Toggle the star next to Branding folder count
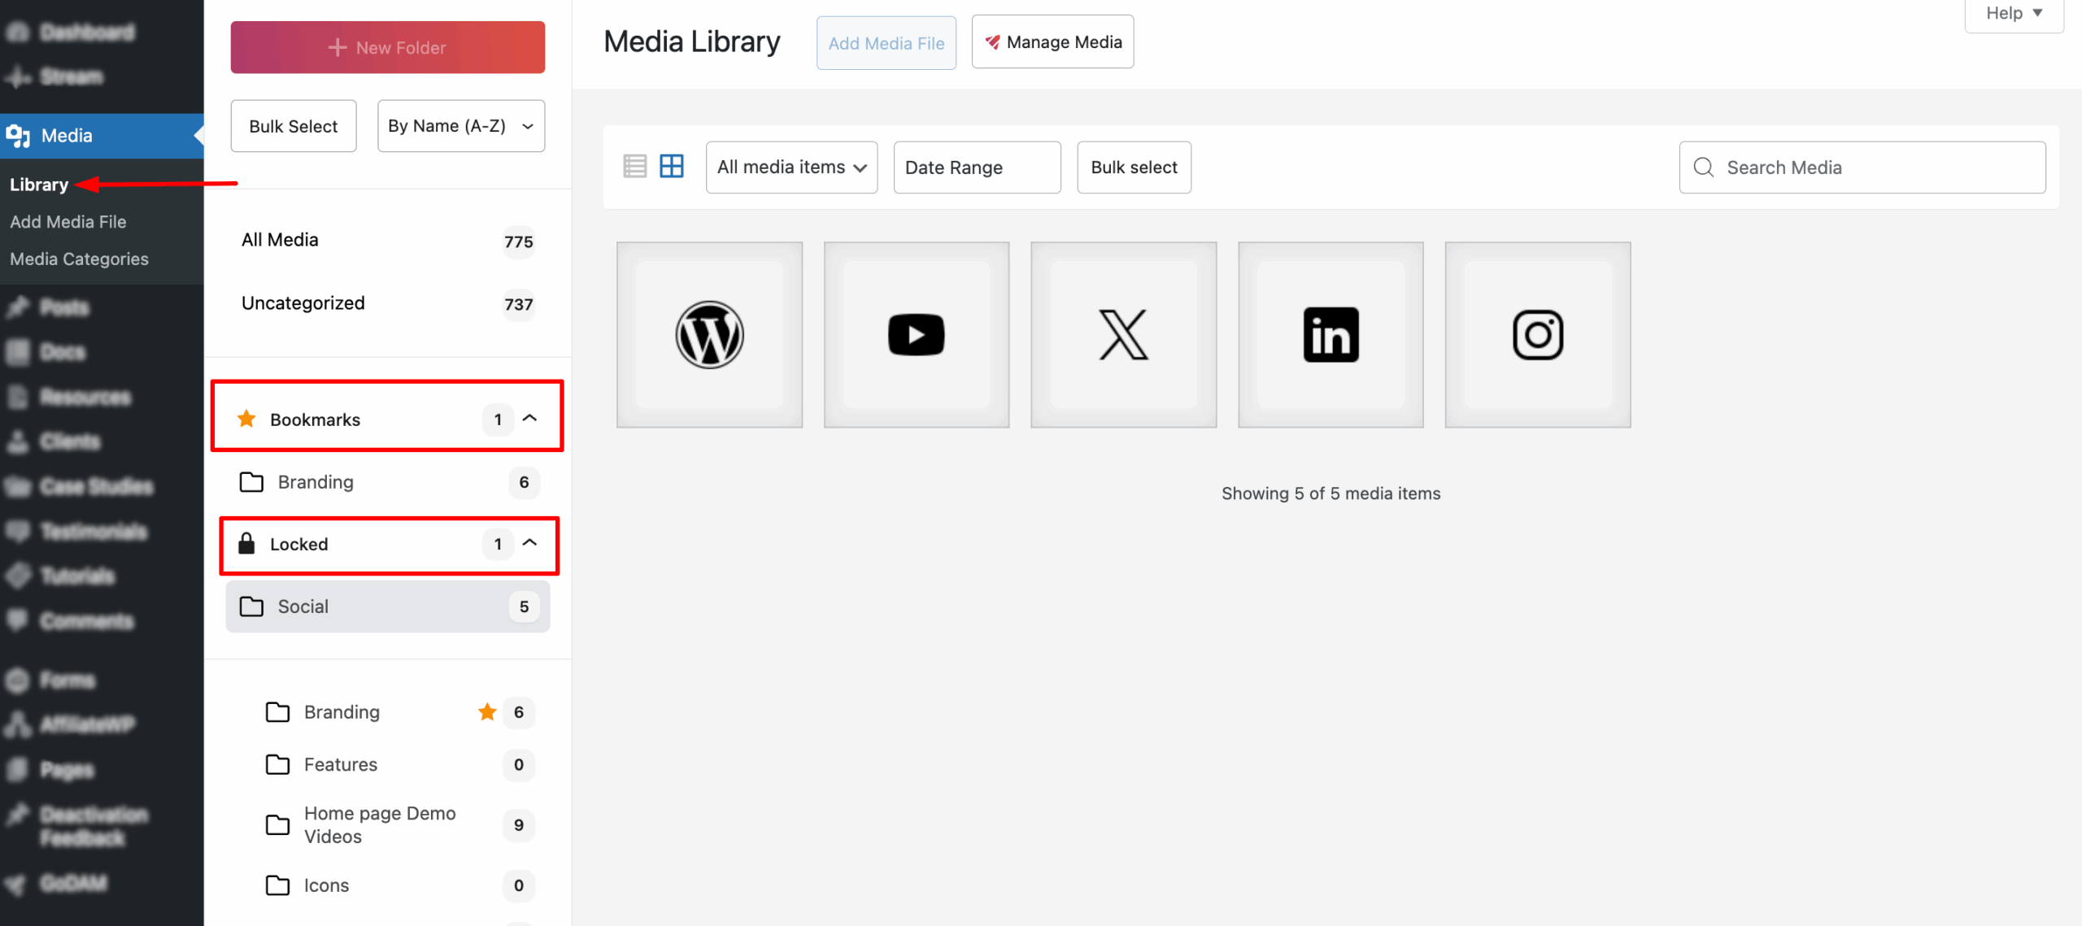Viewport: 2082px width, 926px height. click(x=487, y=712)
